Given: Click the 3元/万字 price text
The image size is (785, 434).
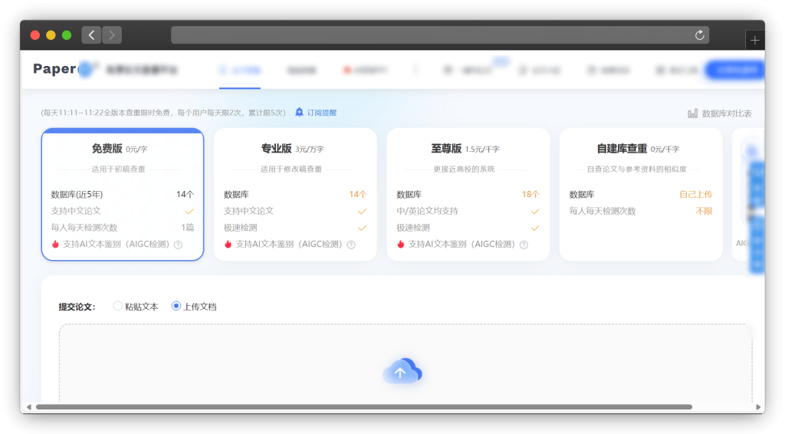Looking at the screenshot, I should [309, 150].
